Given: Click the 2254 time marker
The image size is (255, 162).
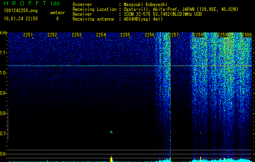Looking at the screenshot, I should point(101,35).
